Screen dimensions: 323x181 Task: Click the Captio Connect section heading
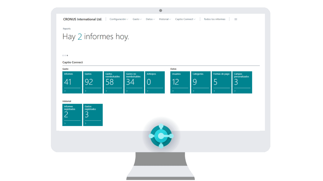73,62
